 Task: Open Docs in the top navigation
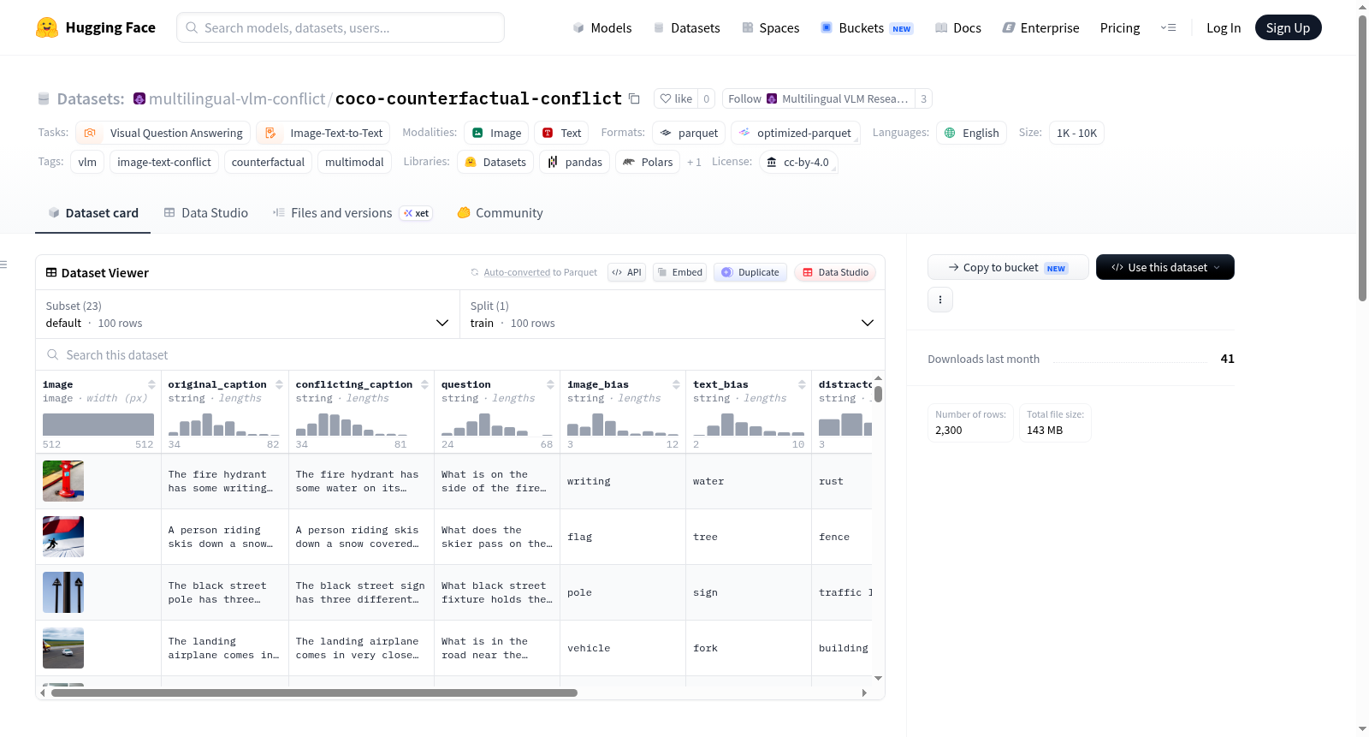958,28
